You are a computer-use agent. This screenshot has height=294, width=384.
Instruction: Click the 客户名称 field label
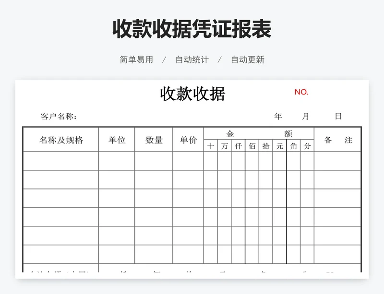59,116
